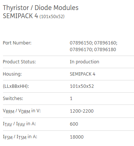The height and width of the screenshot is (146, 134).
Task: Click the 101x50x52 dimensions value
Action: [x=82, y=86]
